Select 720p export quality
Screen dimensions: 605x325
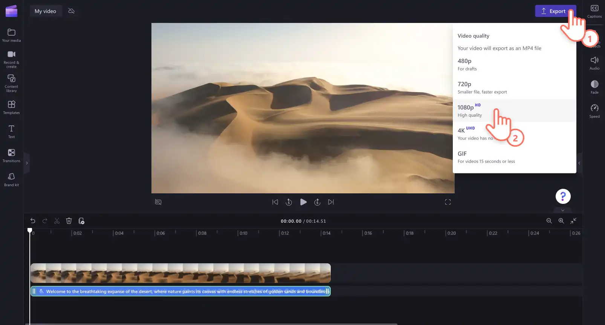(514, 88)
